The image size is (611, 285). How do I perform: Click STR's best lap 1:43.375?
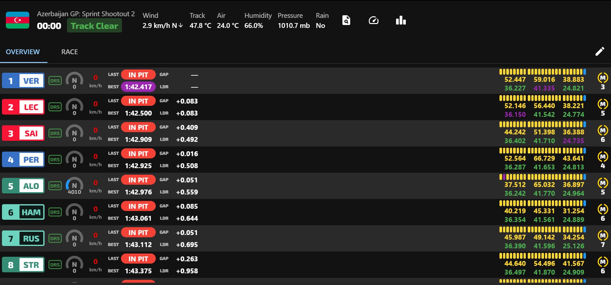[138, 271]
